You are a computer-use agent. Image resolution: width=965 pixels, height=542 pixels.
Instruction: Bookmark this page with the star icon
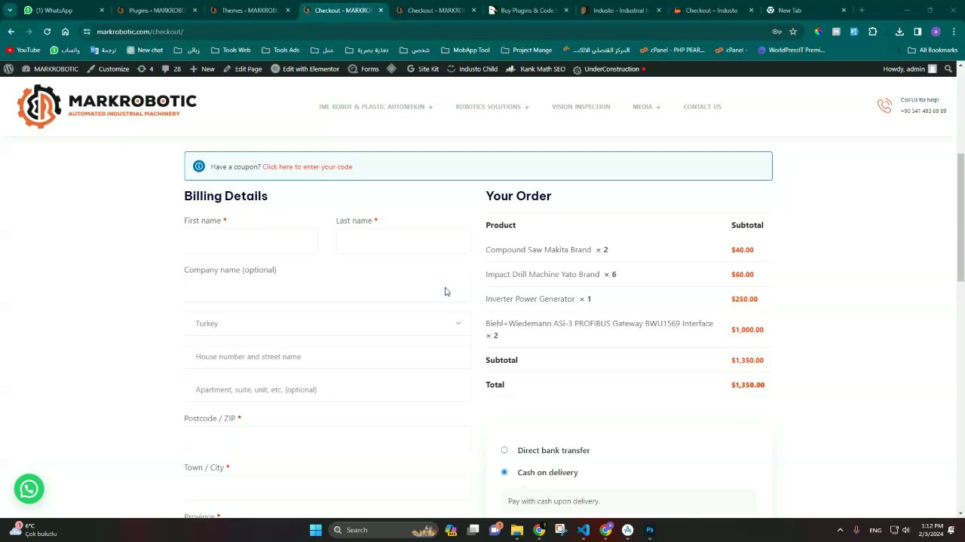point(793,32)
